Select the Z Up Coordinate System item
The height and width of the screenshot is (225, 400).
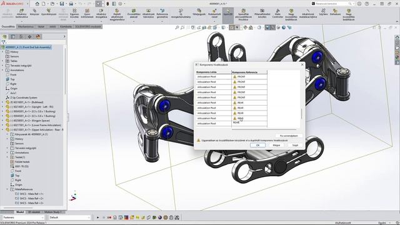(21, 97)
